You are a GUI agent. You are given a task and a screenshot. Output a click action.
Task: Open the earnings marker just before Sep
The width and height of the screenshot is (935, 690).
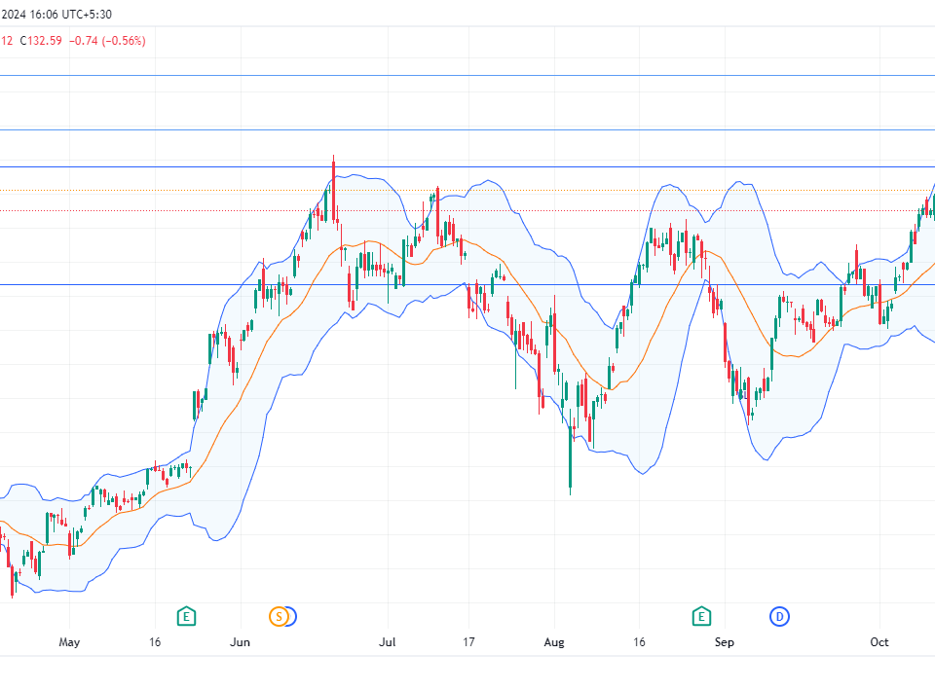pos(701,616)
